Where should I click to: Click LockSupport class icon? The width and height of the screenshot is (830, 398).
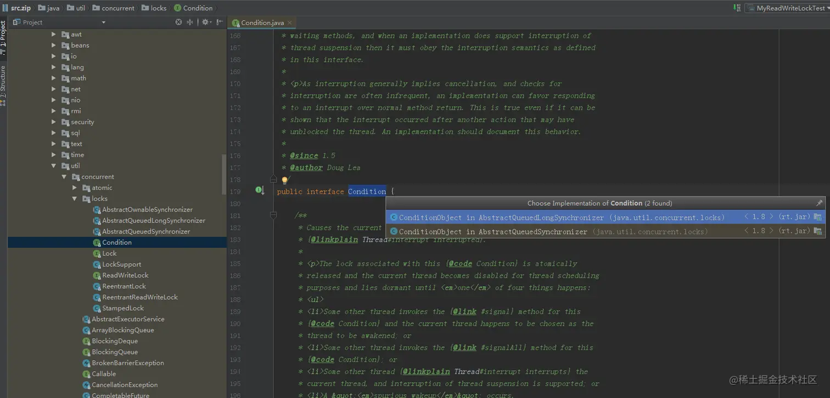[97, 264]
